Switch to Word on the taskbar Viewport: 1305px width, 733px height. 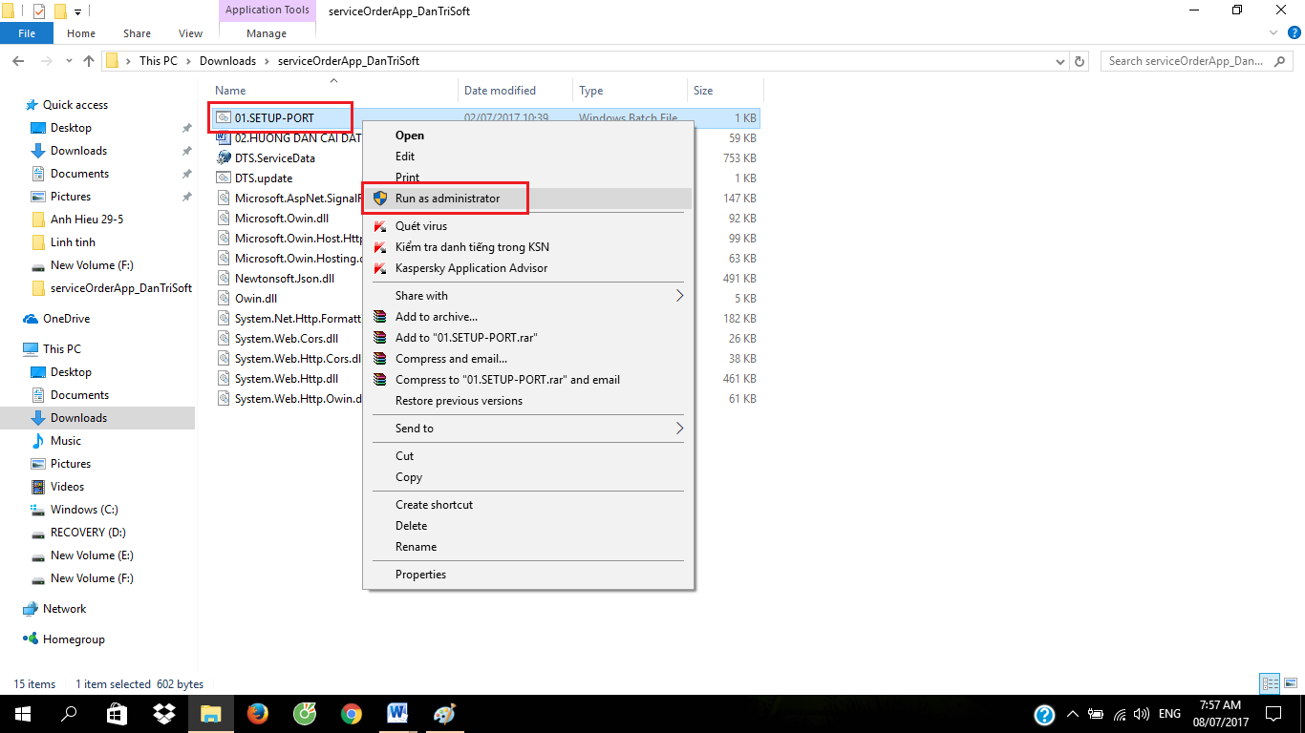[x=397, y=714]
